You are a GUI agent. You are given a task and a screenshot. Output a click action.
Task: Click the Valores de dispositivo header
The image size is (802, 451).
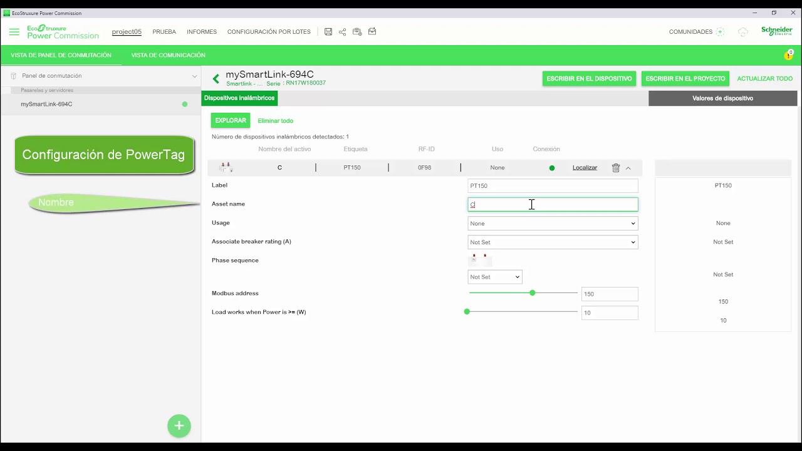pyautogui.click(x=722, y=98)
